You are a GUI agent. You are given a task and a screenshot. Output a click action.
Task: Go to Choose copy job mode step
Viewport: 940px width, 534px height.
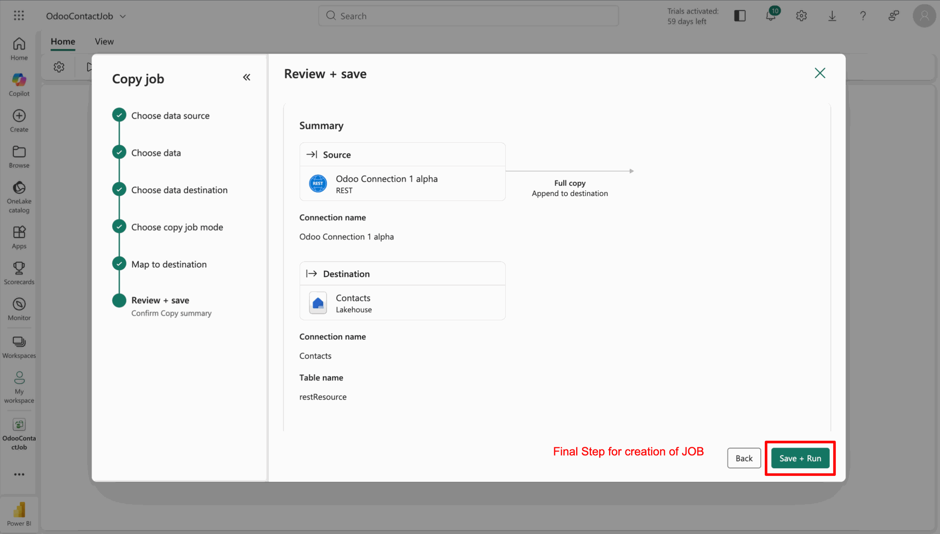click(177, 227)
